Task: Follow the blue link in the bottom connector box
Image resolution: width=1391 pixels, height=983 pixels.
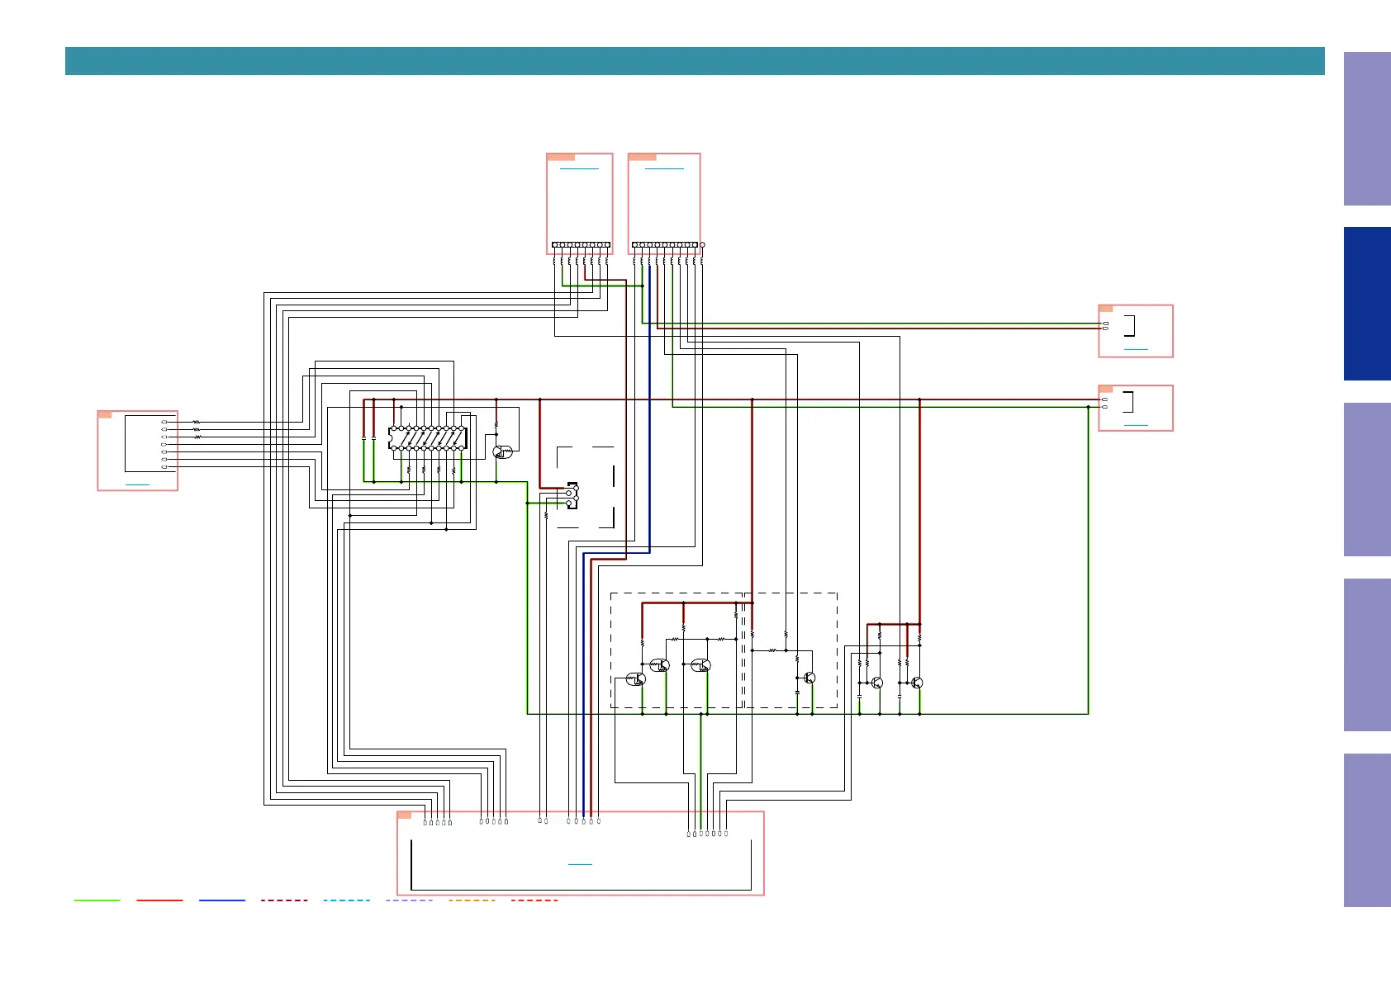Action: tap(581, 864)
